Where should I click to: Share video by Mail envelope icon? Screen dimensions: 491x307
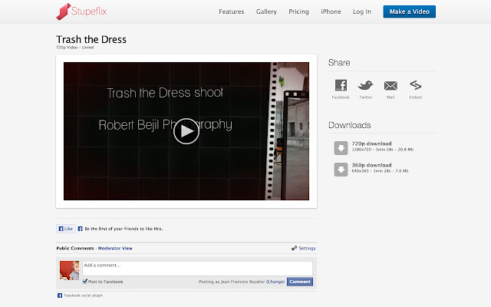tap(390, 85)
